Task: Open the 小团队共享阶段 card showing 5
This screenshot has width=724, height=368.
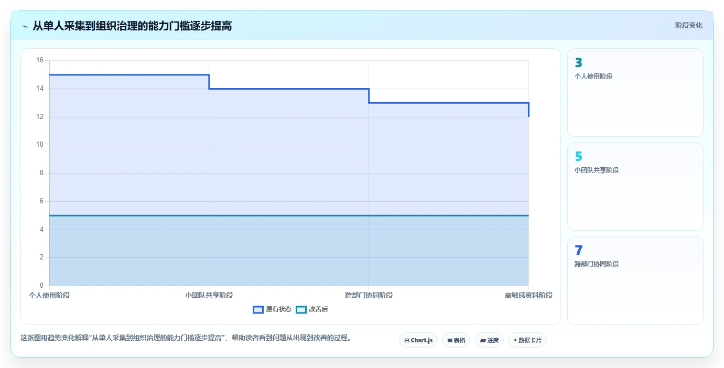Action: [x=635, y=186]
